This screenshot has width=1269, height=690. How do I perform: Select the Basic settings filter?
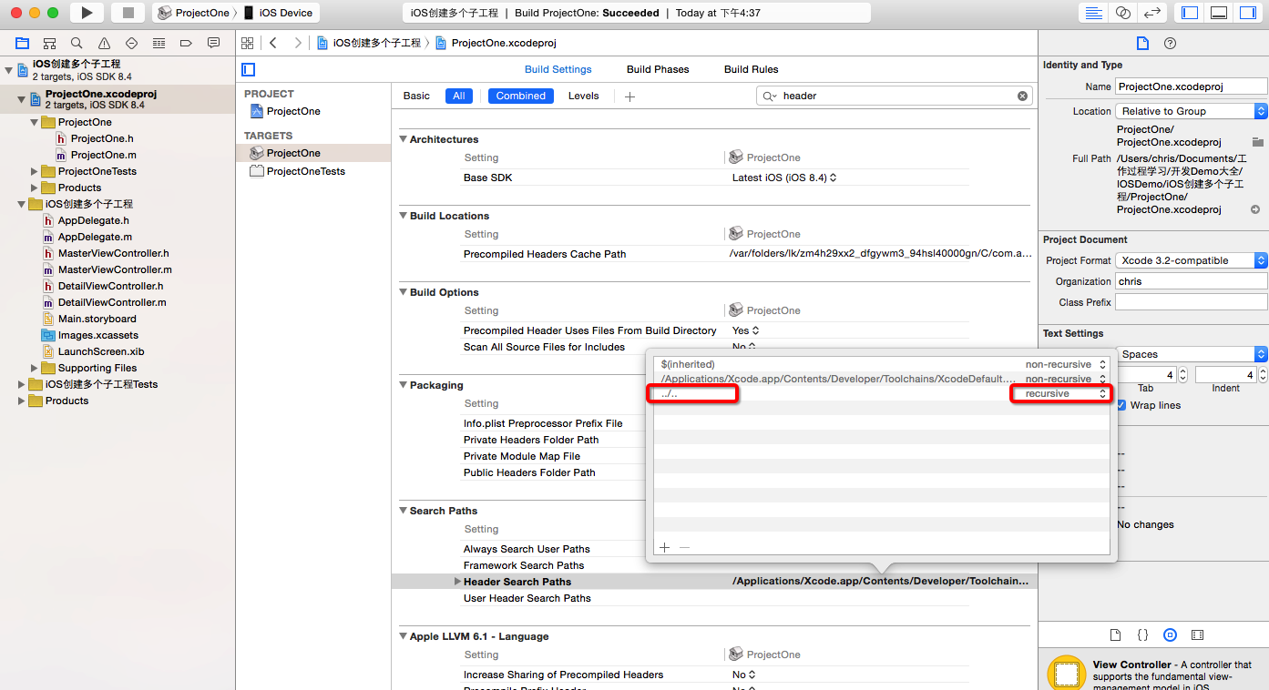416,96
